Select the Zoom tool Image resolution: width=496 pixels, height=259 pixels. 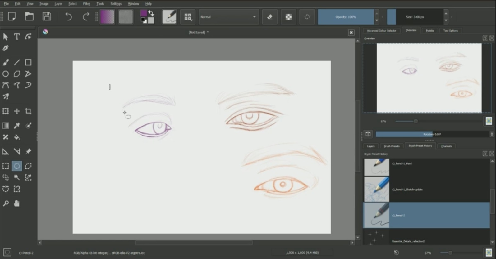click(6, 203)
